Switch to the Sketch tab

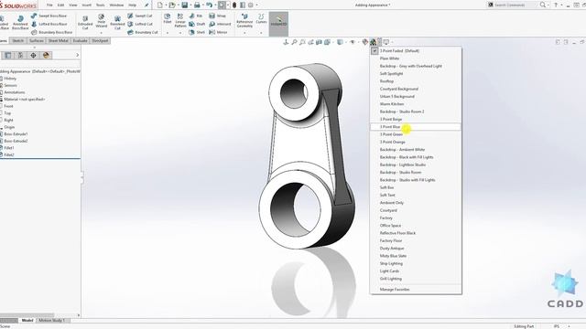pos(18,40)
